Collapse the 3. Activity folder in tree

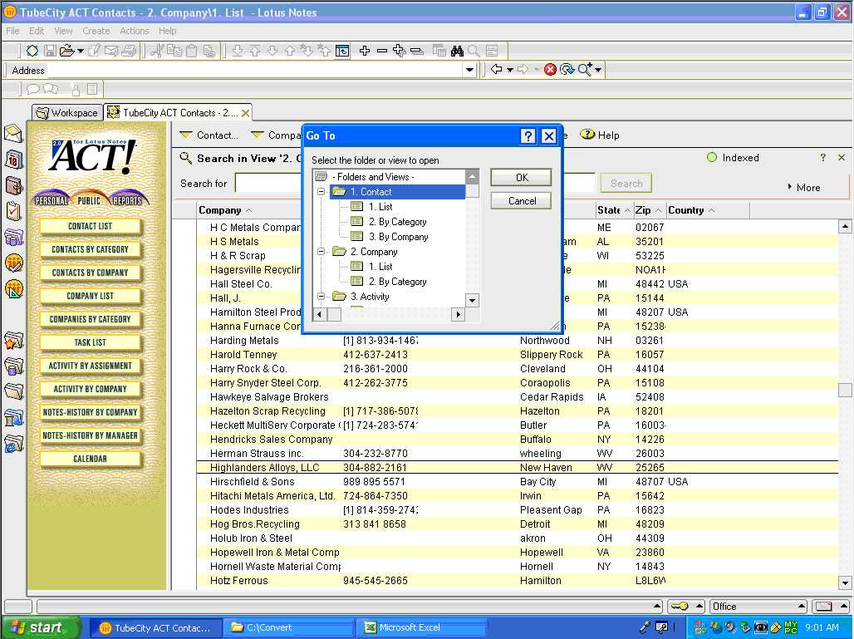(x=321, y=297)
